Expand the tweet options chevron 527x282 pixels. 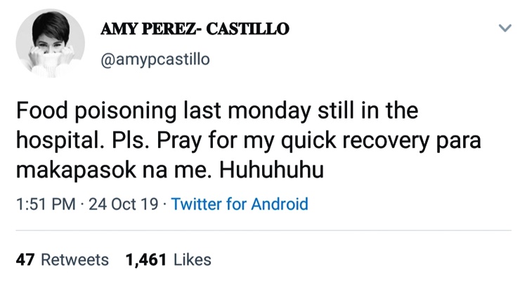pyautogui.click(x=505, y=28)
